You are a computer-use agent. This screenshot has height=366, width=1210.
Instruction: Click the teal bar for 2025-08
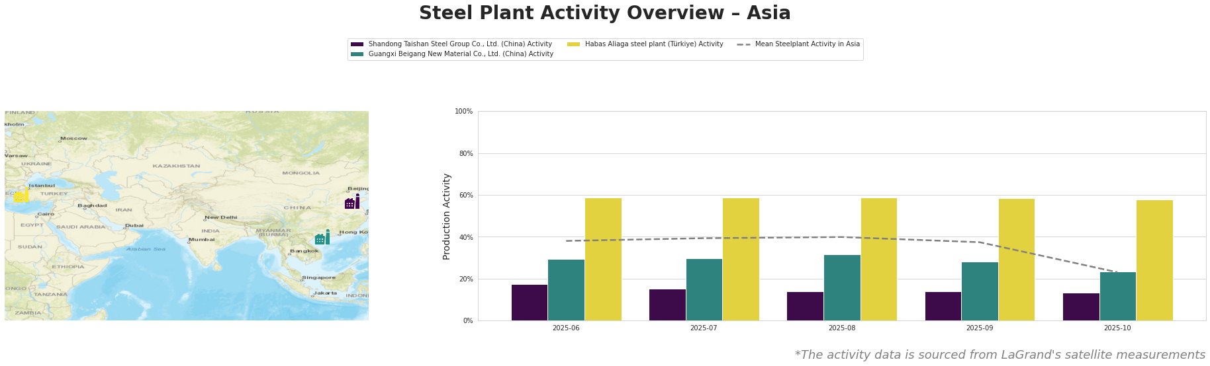842,287
